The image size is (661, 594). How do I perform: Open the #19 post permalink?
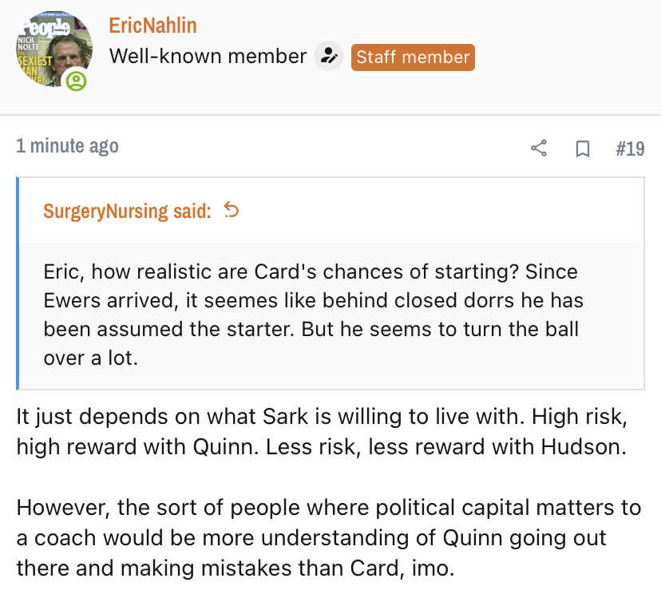tap(630, 148)
